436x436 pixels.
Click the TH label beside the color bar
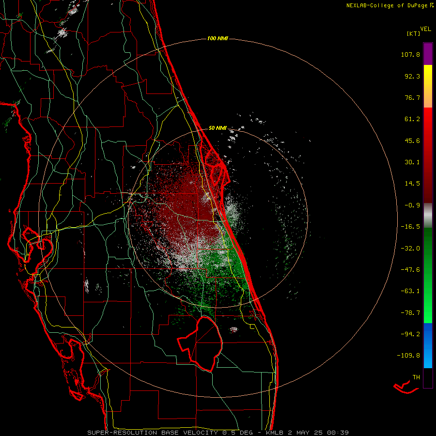coord(416,377)
